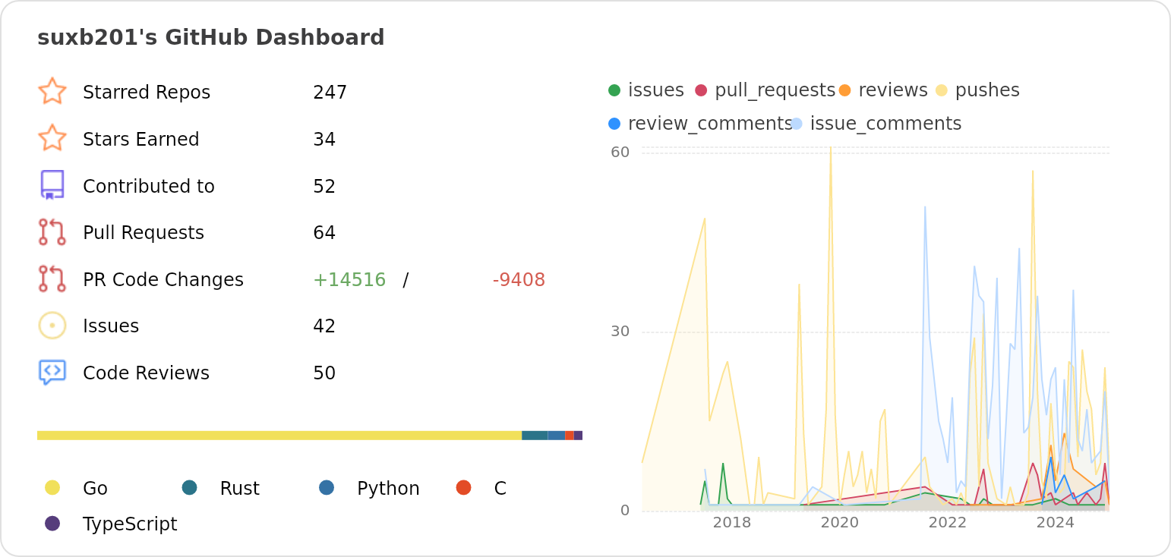This screenshot has height=557, width=1171.
Task: Toggle the review_comments legend dot
Action: pos(614,123)
